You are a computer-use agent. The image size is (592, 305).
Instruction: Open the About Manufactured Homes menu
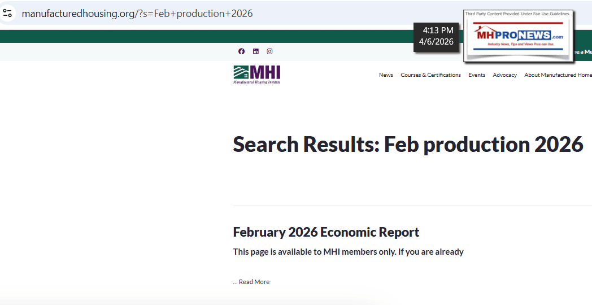coord(558,75)
